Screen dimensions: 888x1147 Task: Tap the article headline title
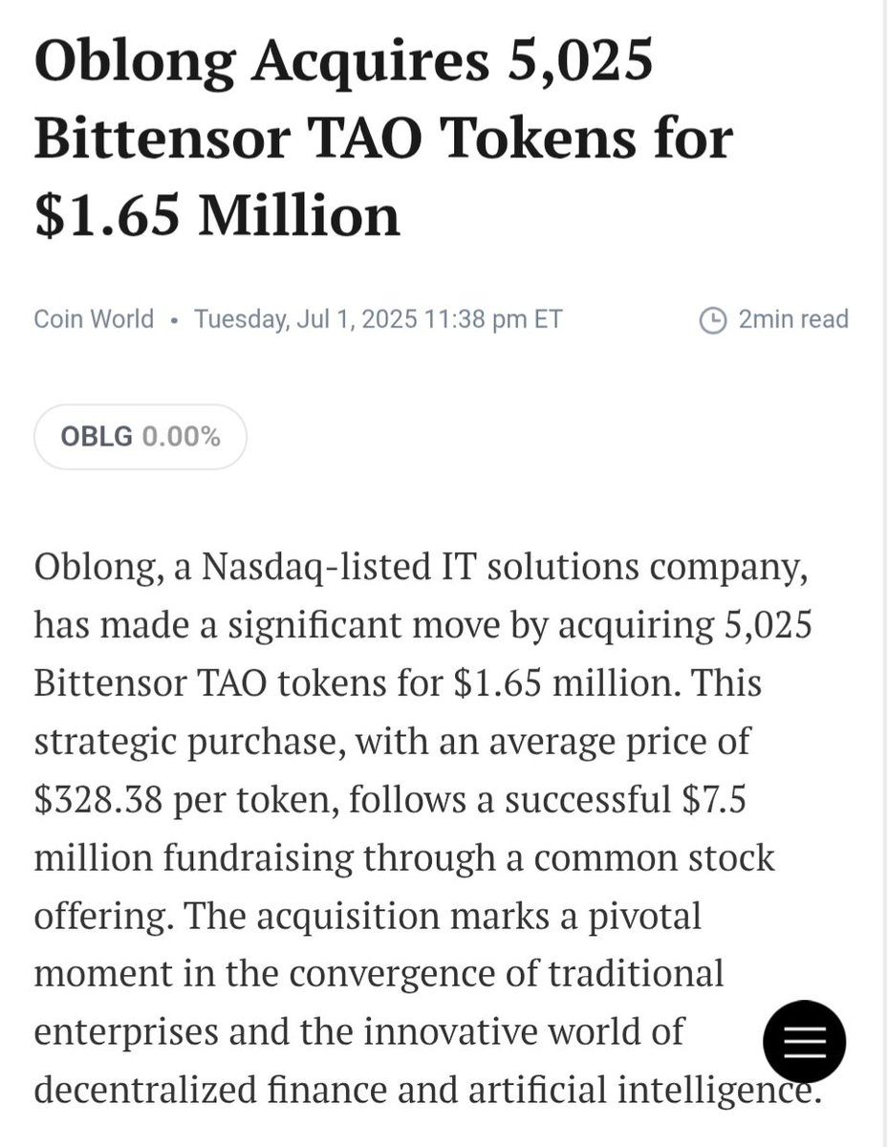(382, 137)
